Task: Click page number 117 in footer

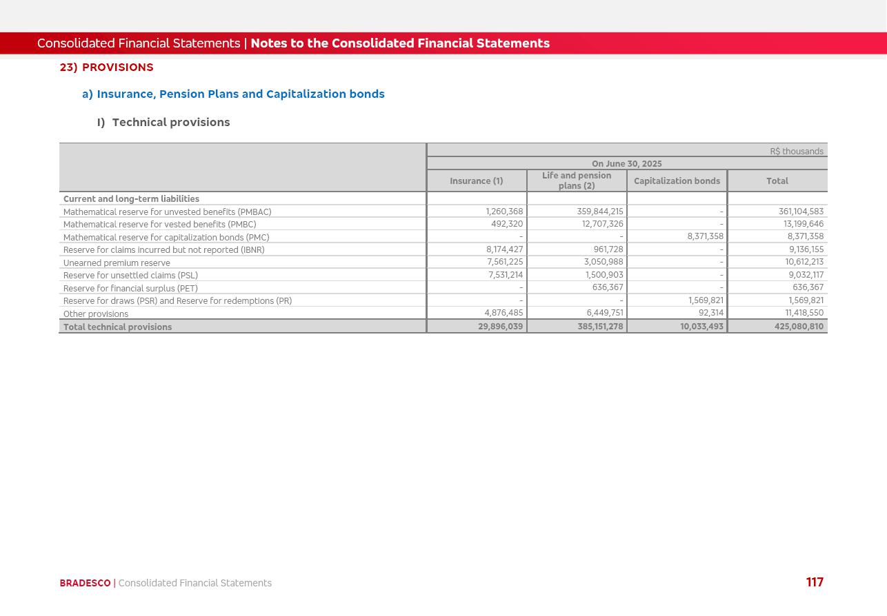Action: coord(815,583)
